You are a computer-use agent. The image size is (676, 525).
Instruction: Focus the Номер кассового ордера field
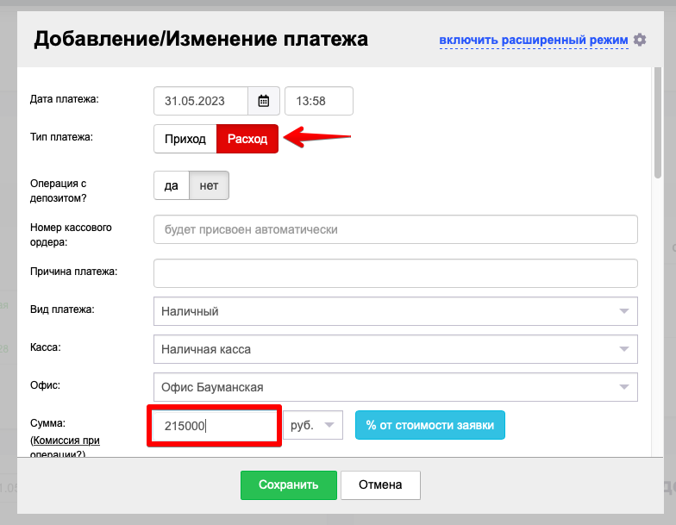(x=395, y=229)
